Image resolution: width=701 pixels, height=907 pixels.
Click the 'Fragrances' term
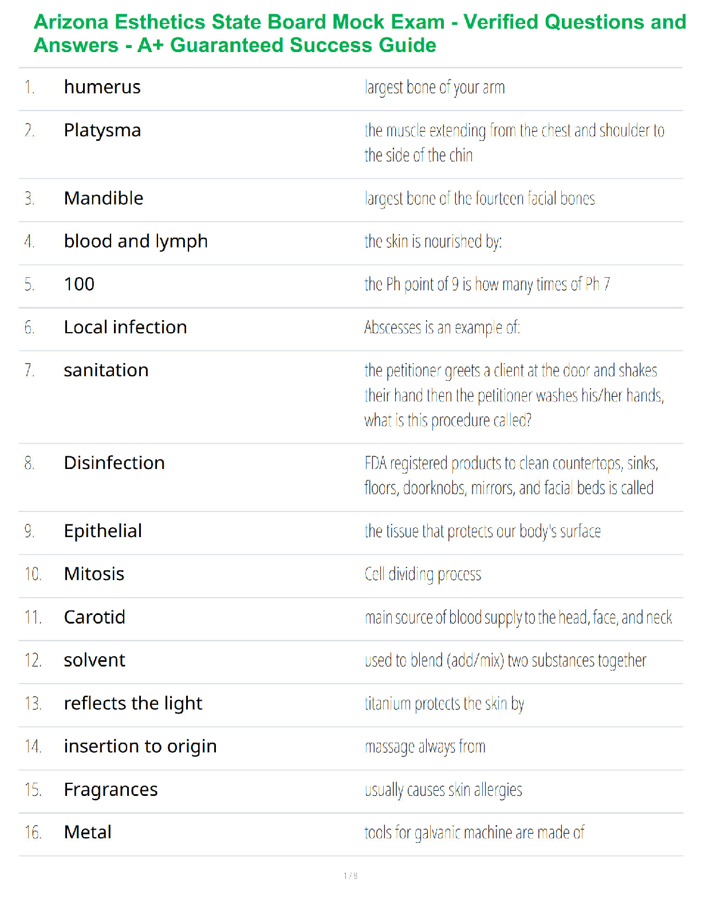pos(111,790)
